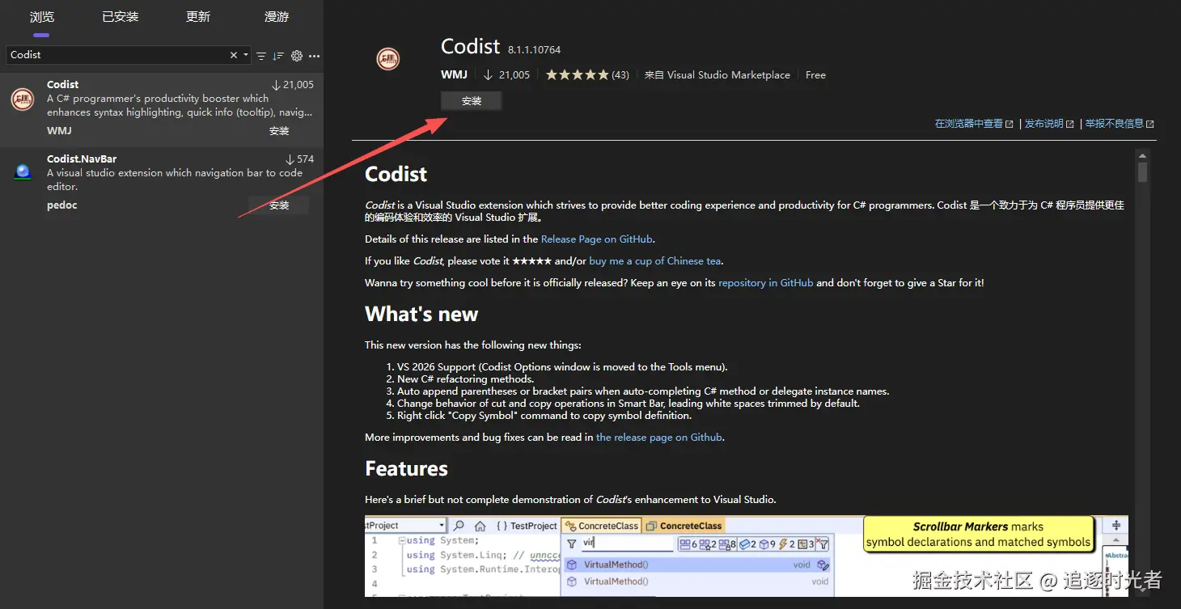
Task: Click the main 安装 button under WMJ
Action: pos(472,101)
